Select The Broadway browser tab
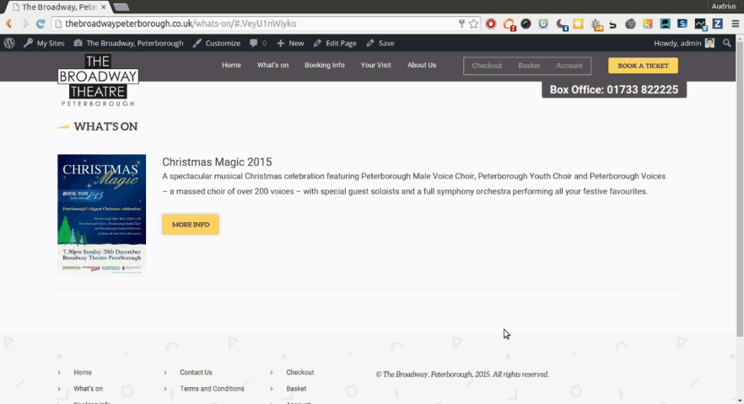The width and height of the screenshot is (744, 404). (59, 7)
